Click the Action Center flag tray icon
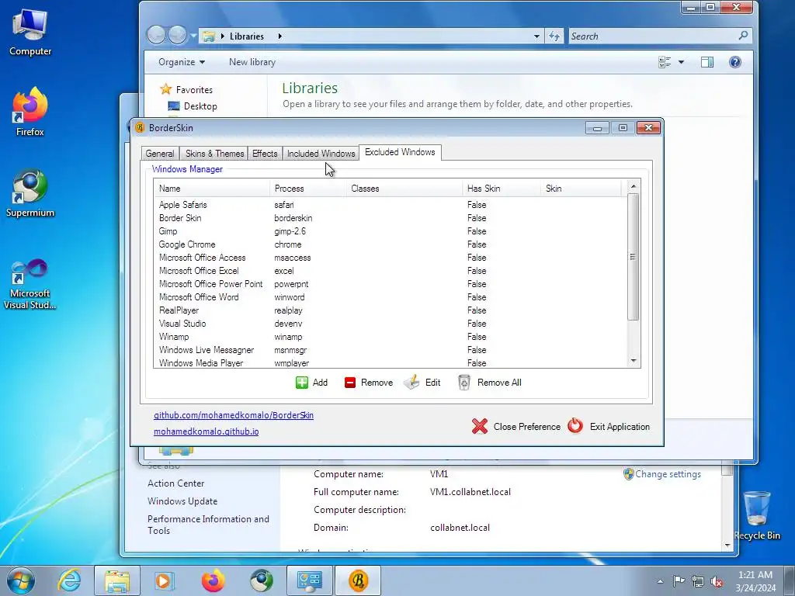795x596 pixels. point(679,580)
